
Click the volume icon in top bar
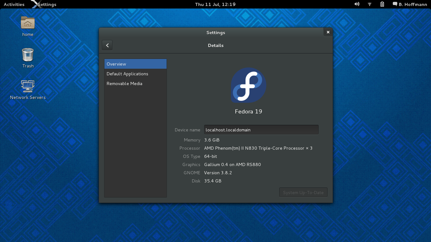click(357, 4)
